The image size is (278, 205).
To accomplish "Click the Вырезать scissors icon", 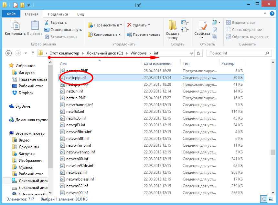I will [47, 23].
